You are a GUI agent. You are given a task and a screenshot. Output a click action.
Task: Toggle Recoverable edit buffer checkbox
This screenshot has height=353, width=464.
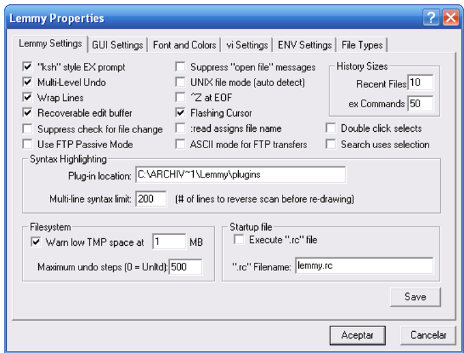pos(27,113)
